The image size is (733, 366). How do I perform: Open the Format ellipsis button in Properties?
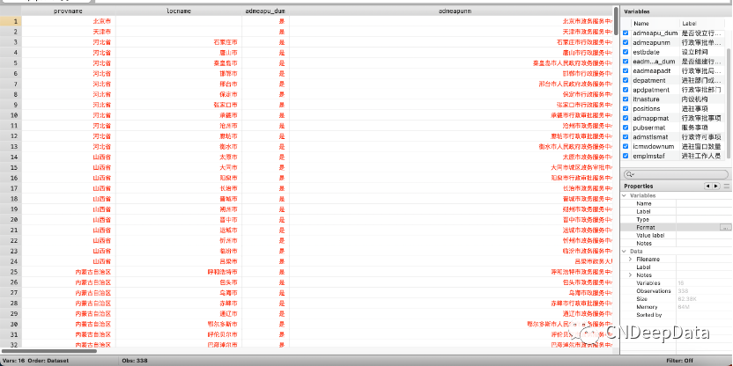tap(726, 227)
